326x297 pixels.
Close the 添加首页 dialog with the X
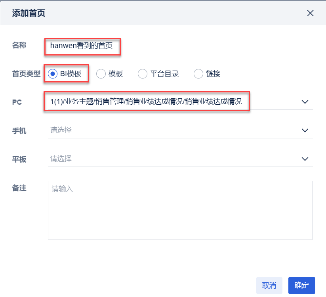click(311, 13)
